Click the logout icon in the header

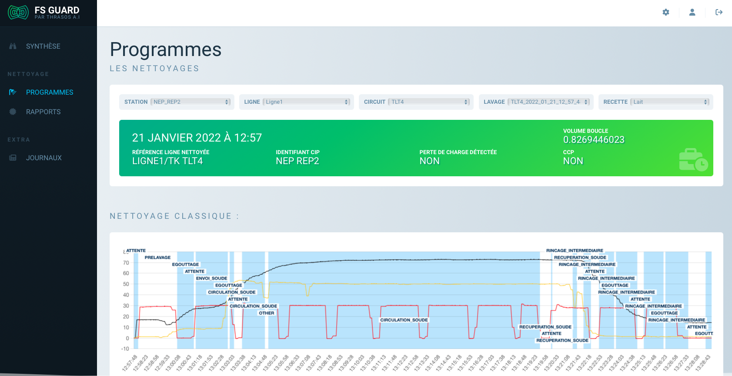tap(719, 12)
